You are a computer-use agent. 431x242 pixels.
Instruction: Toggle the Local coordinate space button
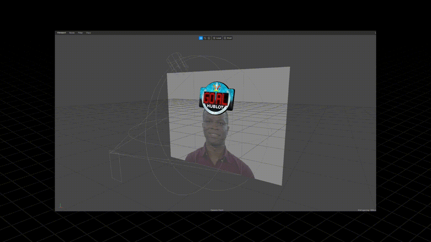point(217,38)
